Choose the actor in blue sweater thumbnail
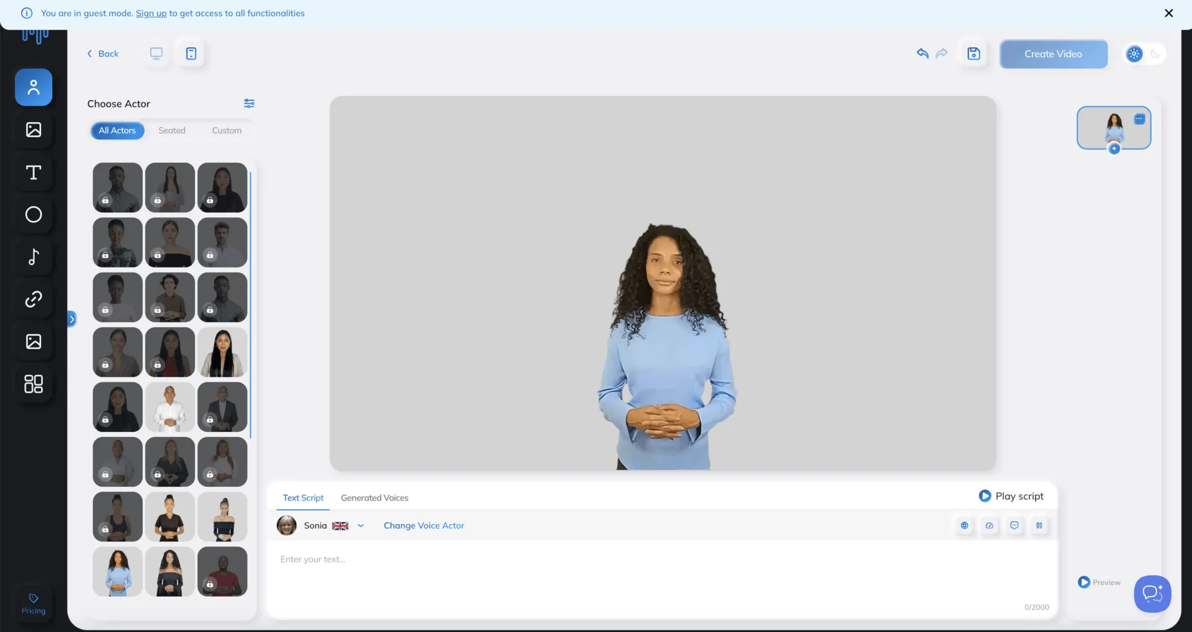Viewport: 1192px width, 632px height. [118, 572]
